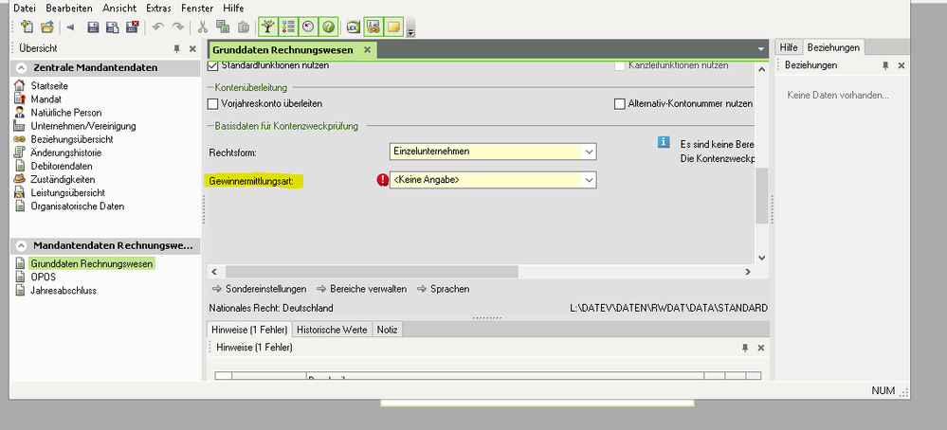Open the document tab list dropdown arrow
The width and height of the screenshot is (947, 430).
pos(760,48)
